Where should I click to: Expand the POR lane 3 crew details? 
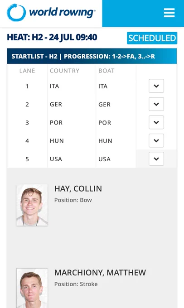pyautogui.click(x=156, y=122)
